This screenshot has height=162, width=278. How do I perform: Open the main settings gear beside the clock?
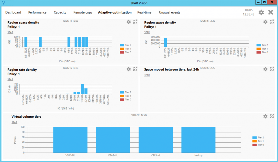click(261, 12)
